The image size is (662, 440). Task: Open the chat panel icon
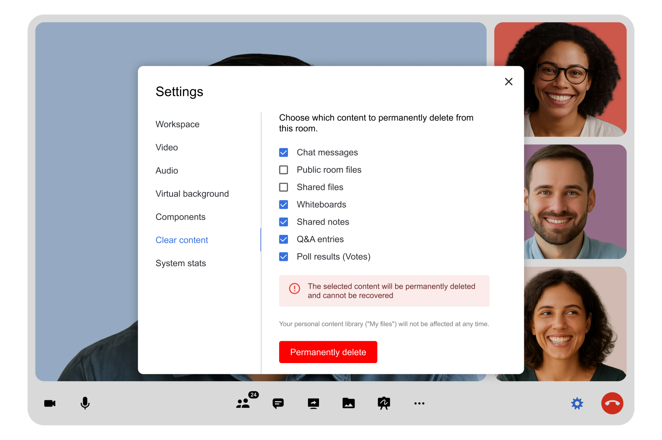(x=278, y=403)
